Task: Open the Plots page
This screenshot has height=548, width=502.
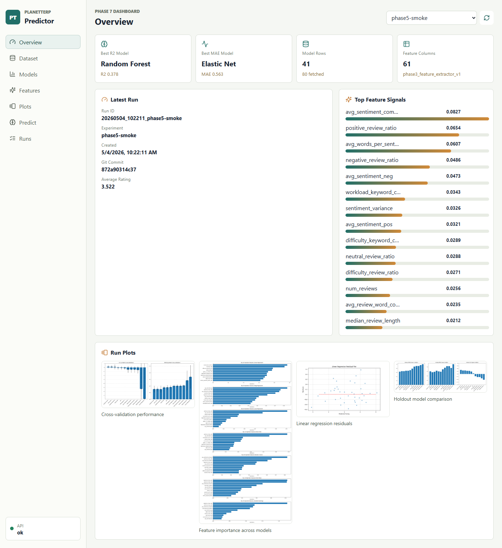Action: point(43,106)
